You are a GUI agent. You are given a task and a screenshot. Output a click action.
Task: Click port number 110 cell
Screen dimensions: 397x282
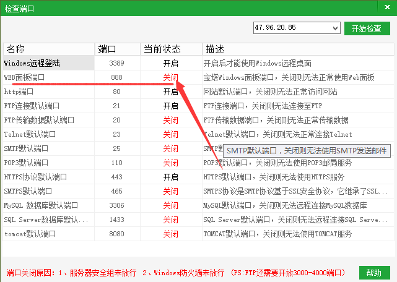(x=118, y=163)
